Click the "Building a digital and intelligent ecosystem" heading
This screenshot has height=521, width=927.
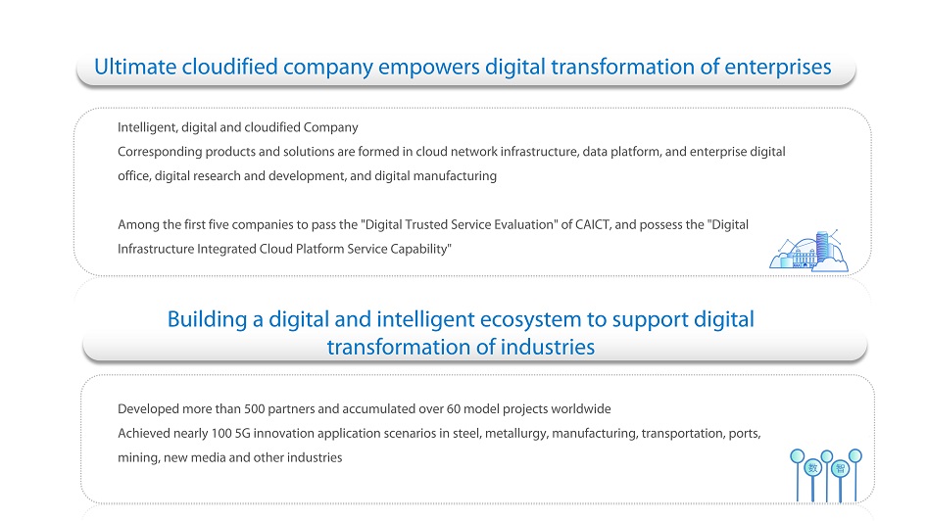tap(461, 333)
